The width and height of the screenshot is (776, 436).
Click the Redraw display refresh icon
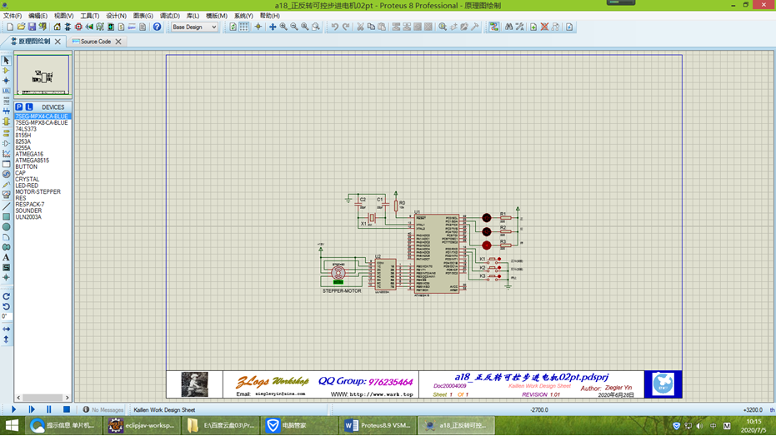tap(233, 27)
